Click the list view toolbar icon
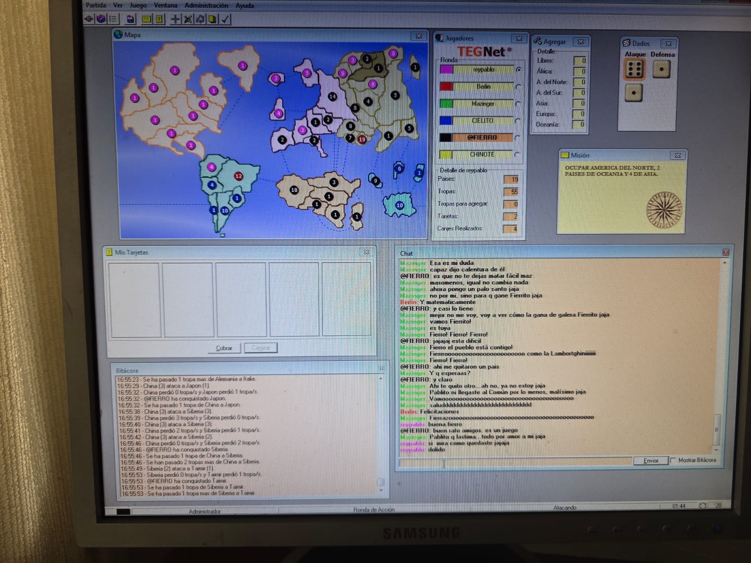The width and height of the screenshot is (751, 563). click(x=113, y=19)
